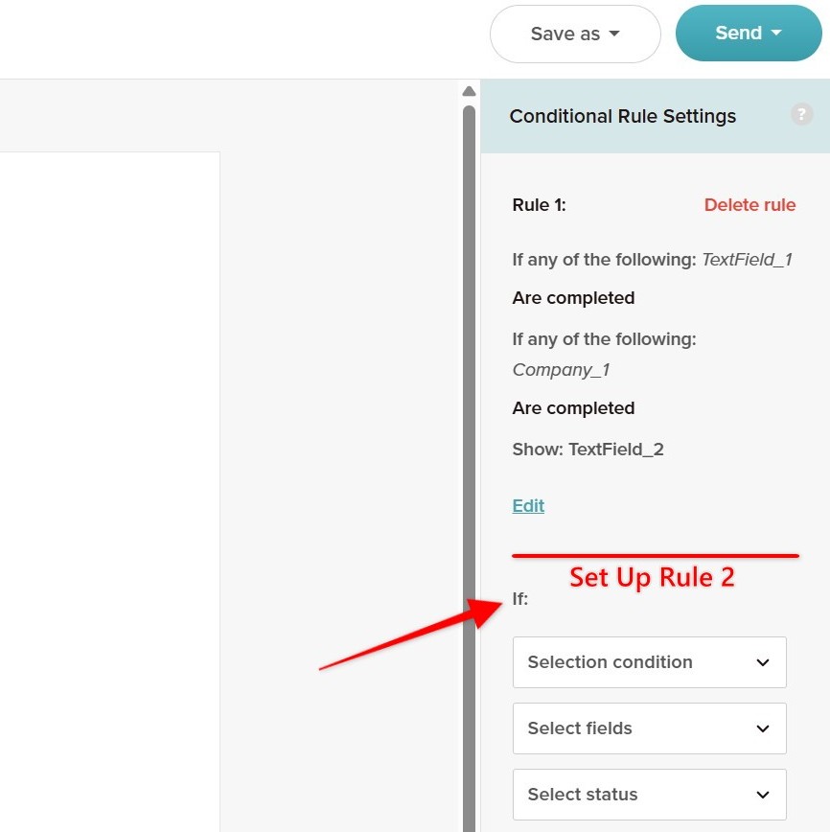The image size is (830, 832).
Task: Click the scrollbar up arrow
Action: [469, 91]
